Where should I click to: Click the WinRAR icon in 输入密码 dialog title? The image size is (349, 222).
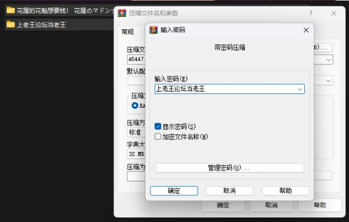pos(153,30)
